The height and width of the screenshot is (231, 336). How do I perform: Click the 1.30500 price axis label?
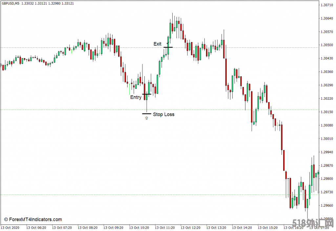tap(327, 45)
